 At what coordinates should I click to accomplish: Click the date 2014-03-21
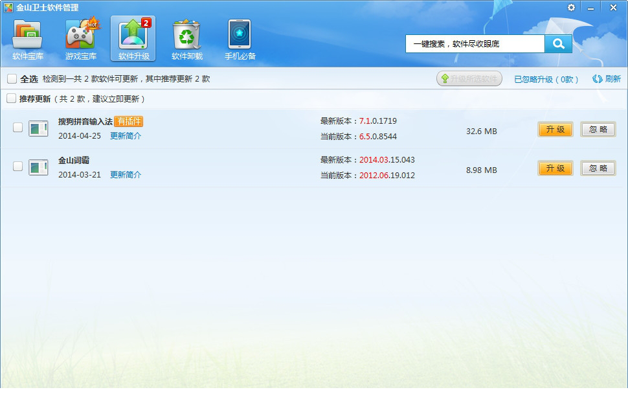(x=80, y=175)
